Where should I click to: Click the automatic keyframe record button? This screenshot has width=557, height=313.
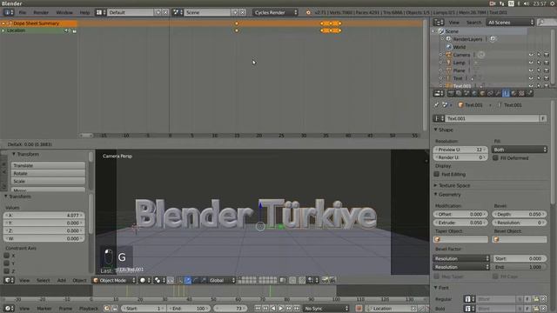point(359,309)
